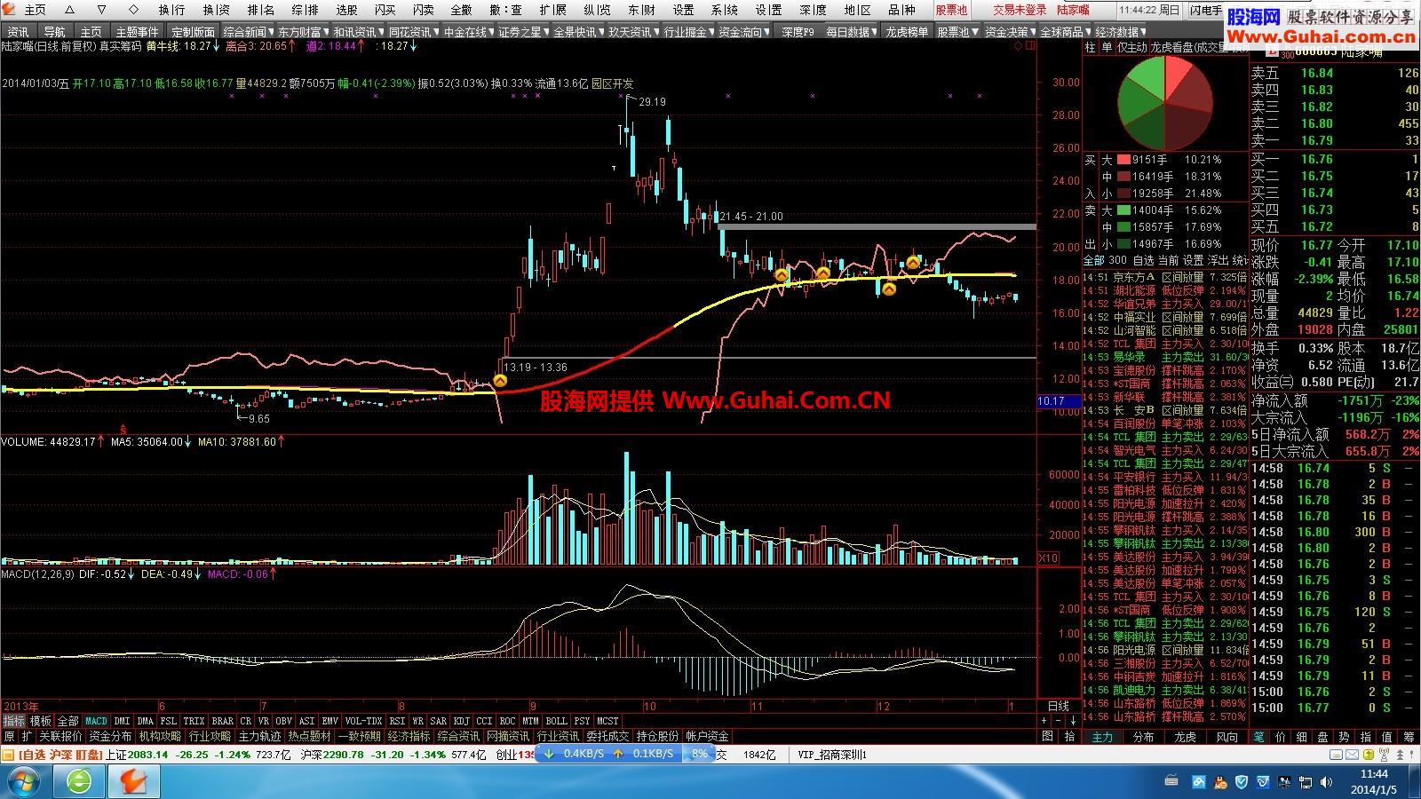Open the Windows Start menu

[x=24, y=782]
